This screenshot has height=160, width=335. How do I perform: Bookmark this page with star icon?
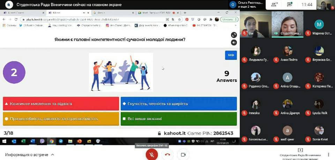179,20
